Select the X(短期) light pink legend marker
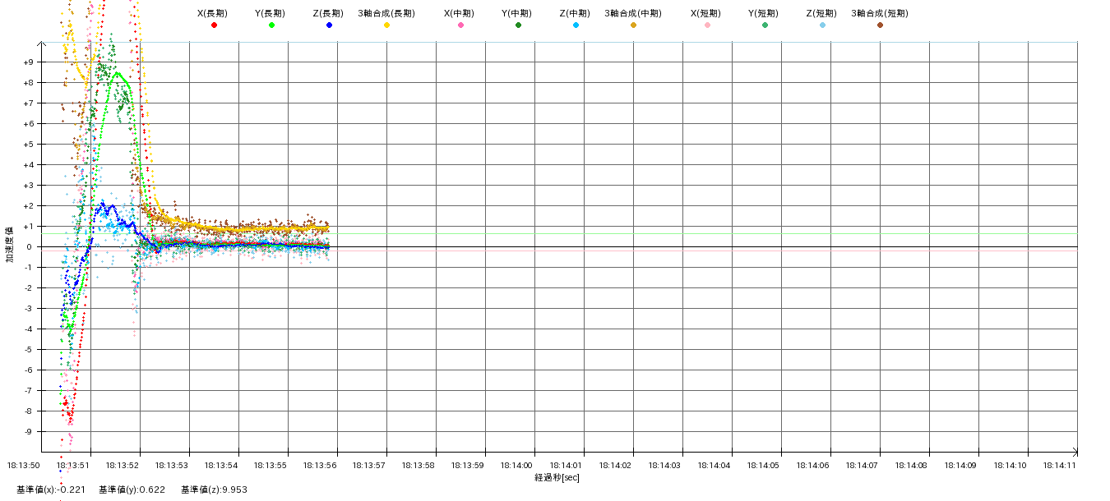 707,25
